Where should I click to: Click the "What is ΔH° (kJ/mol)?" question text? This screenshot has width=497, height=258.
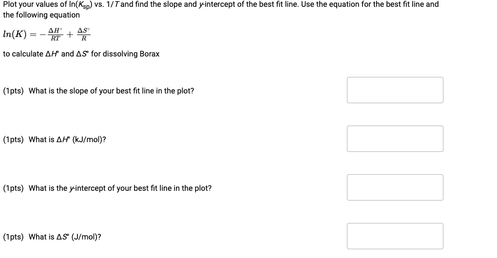[x=67, y=140]
